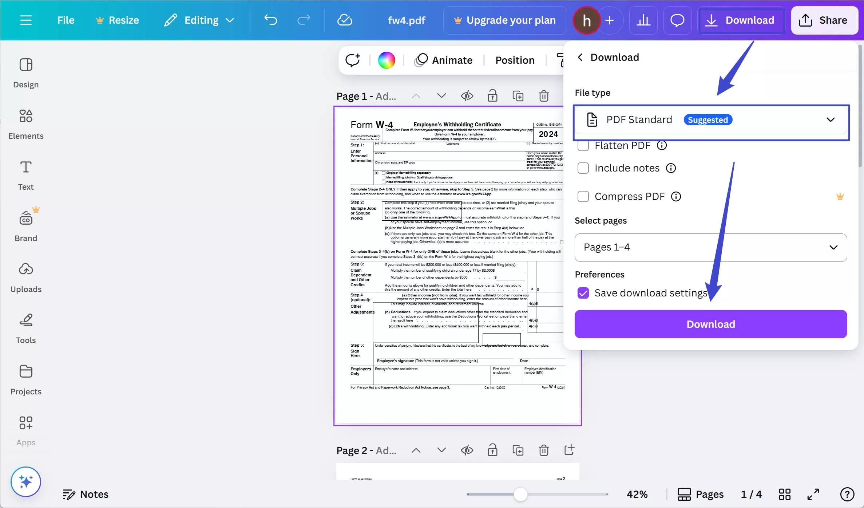Click the purple Download button

(x=710, y=324)
